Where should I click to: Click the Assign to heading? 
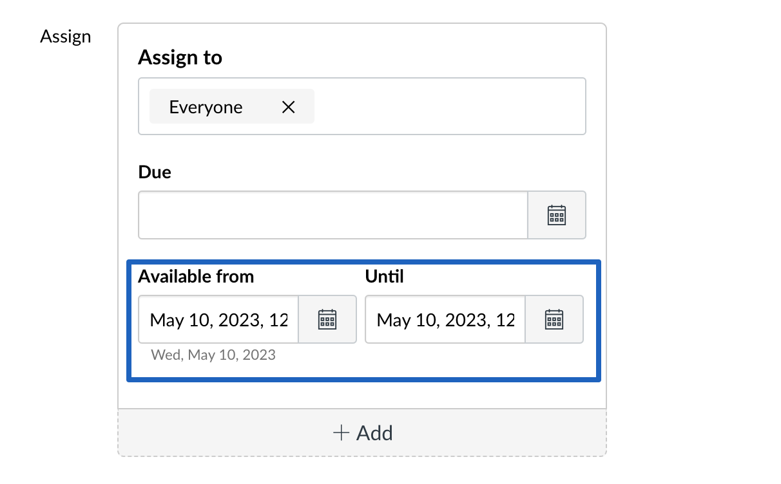click(180, 58)
